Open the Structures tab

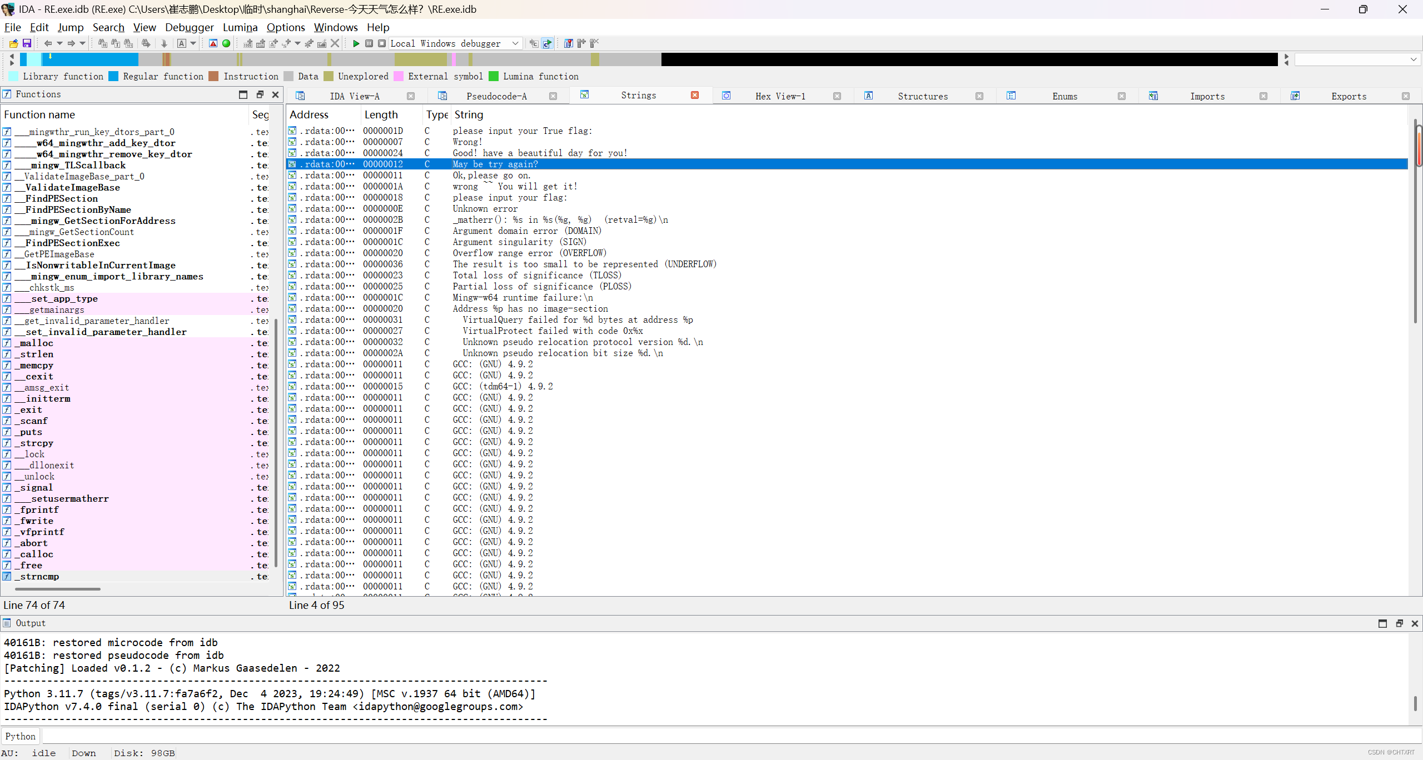tap(923, 96)
